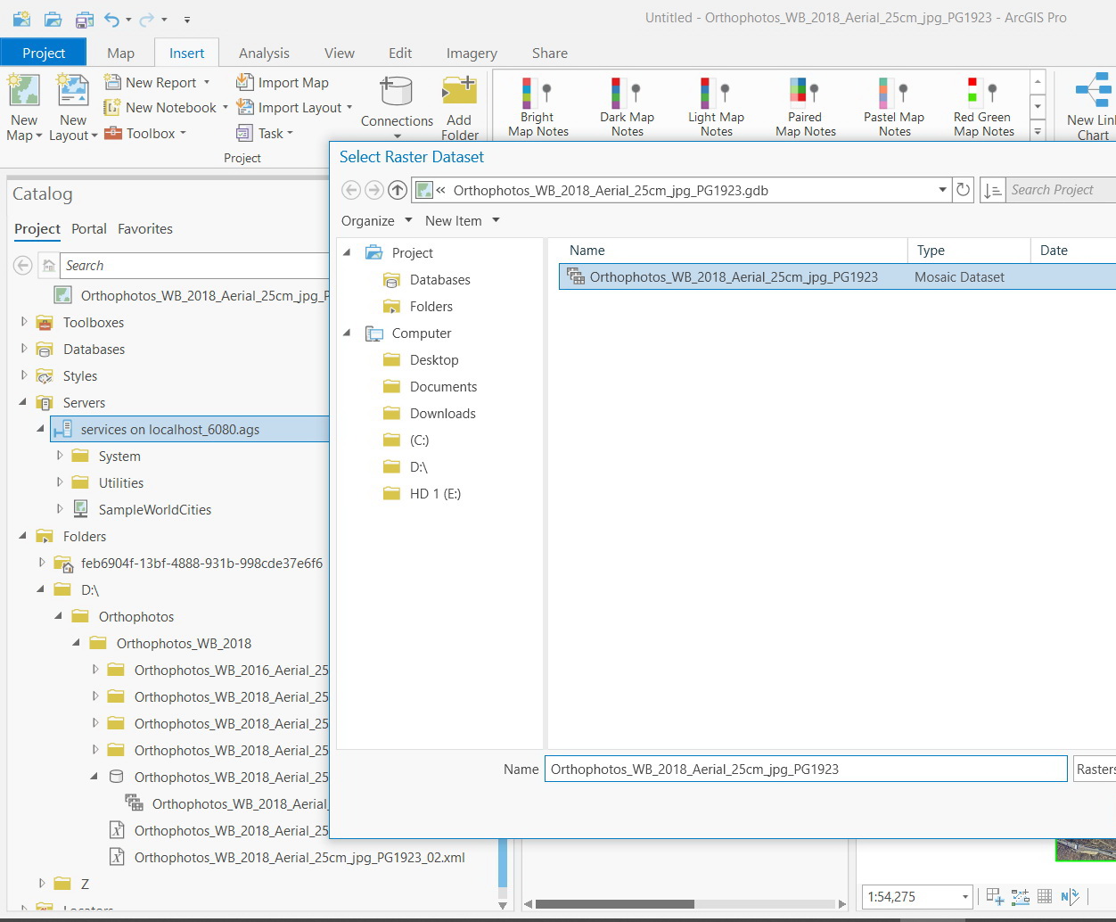Screen dimensions: 1116x922
Task: Insert Red Green Map Notes
Action: click(983, 107)
